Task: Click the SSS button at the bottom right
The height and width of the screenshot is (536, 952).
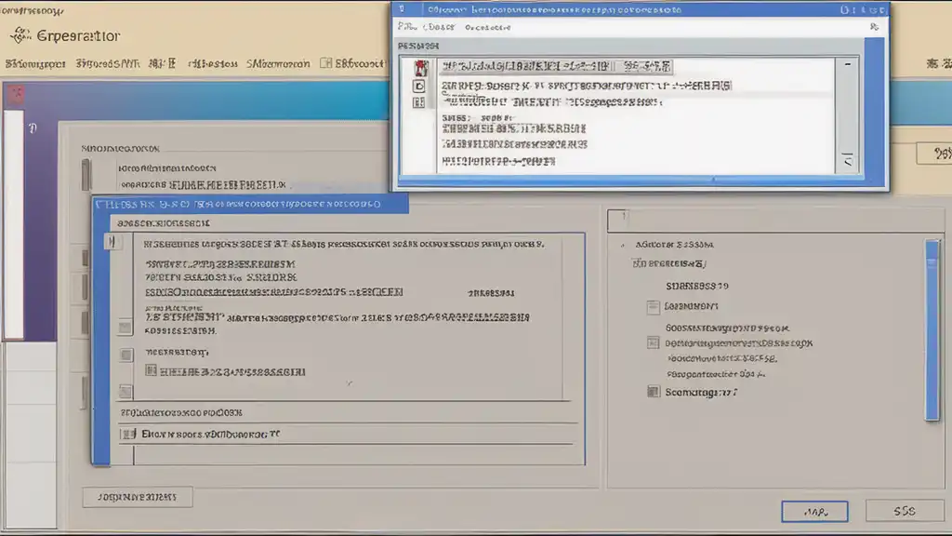Action: pos(904,511)
